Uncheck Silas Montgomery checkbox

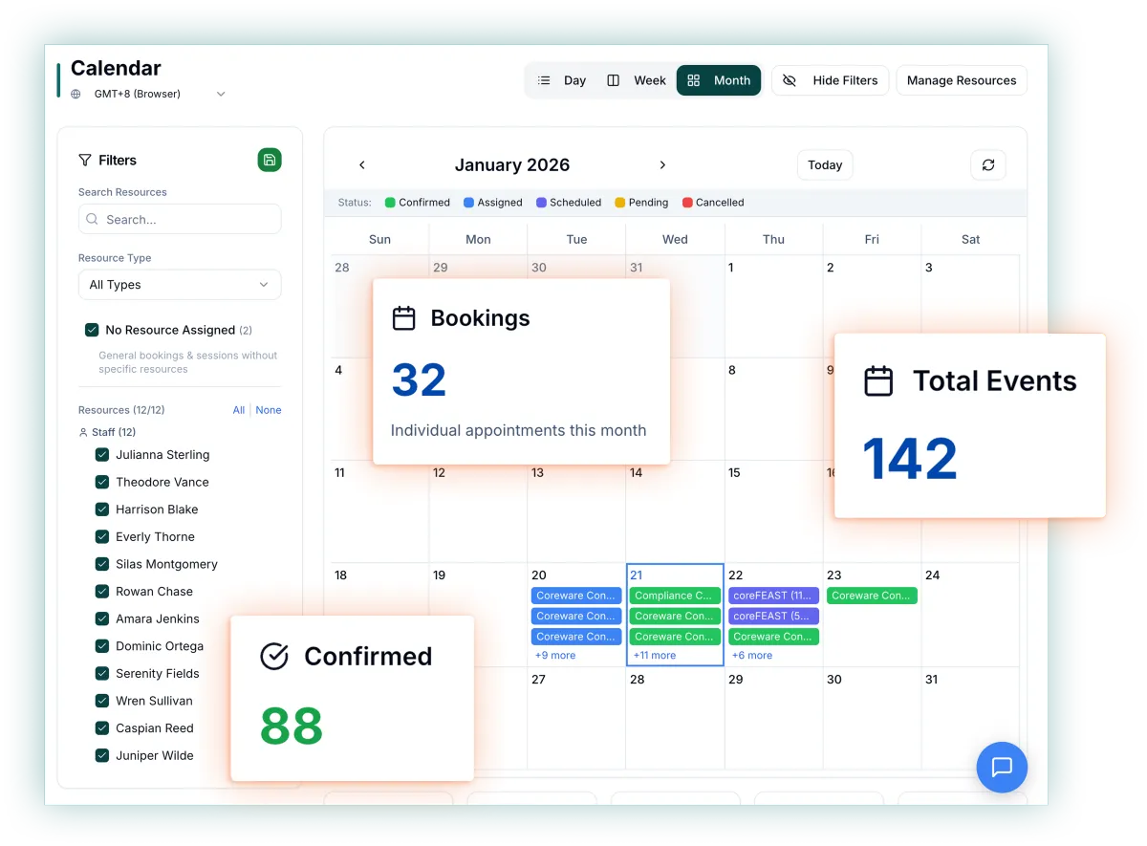[102, 564]
